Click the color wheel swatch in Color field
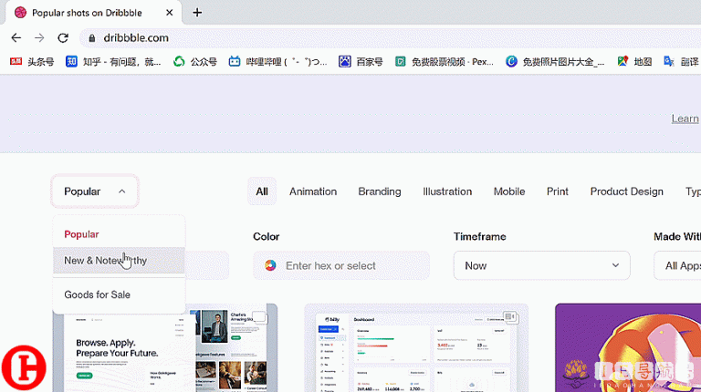 point(270,265)
